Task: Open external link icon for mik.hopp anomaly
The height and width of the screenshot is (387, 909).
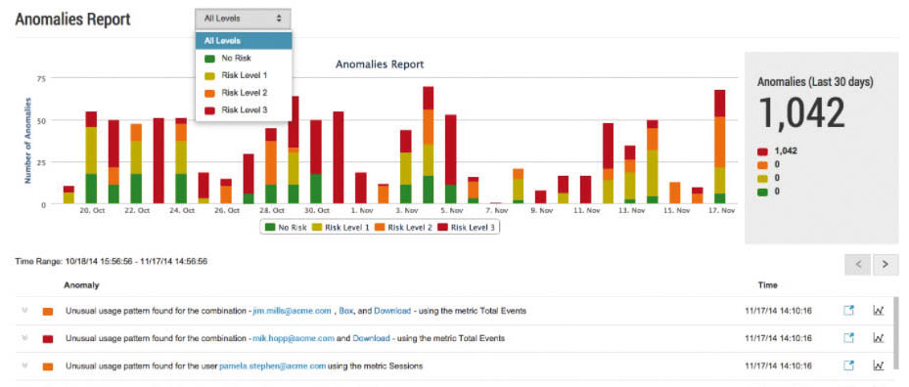Action: (848, 338)
